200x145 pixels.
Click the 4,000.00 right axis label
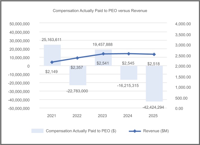(x=184, y=24)
